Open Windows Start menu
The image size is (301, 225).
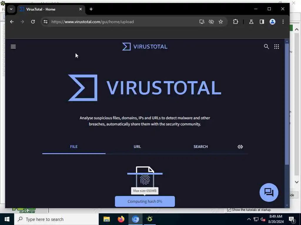[x=7, y=219]
